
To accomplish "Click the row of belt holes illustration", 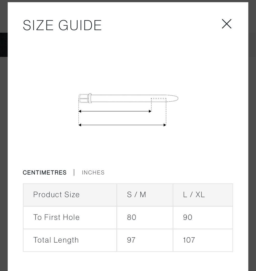I will [x=158, y=98].
